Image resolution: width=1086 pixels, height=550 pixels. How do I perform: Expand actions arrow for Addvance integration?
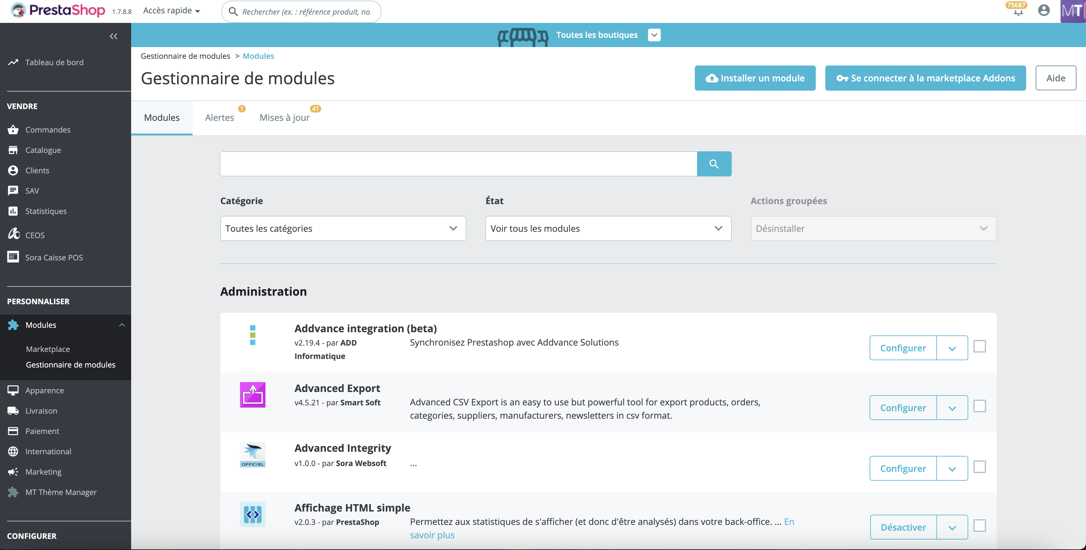pyautogui.click(x=952, y=348)
